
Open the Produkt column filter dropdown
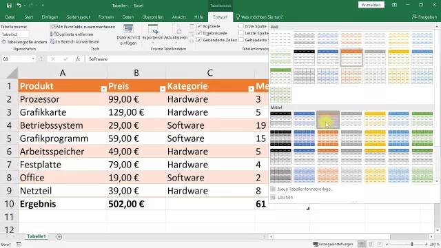103,89
